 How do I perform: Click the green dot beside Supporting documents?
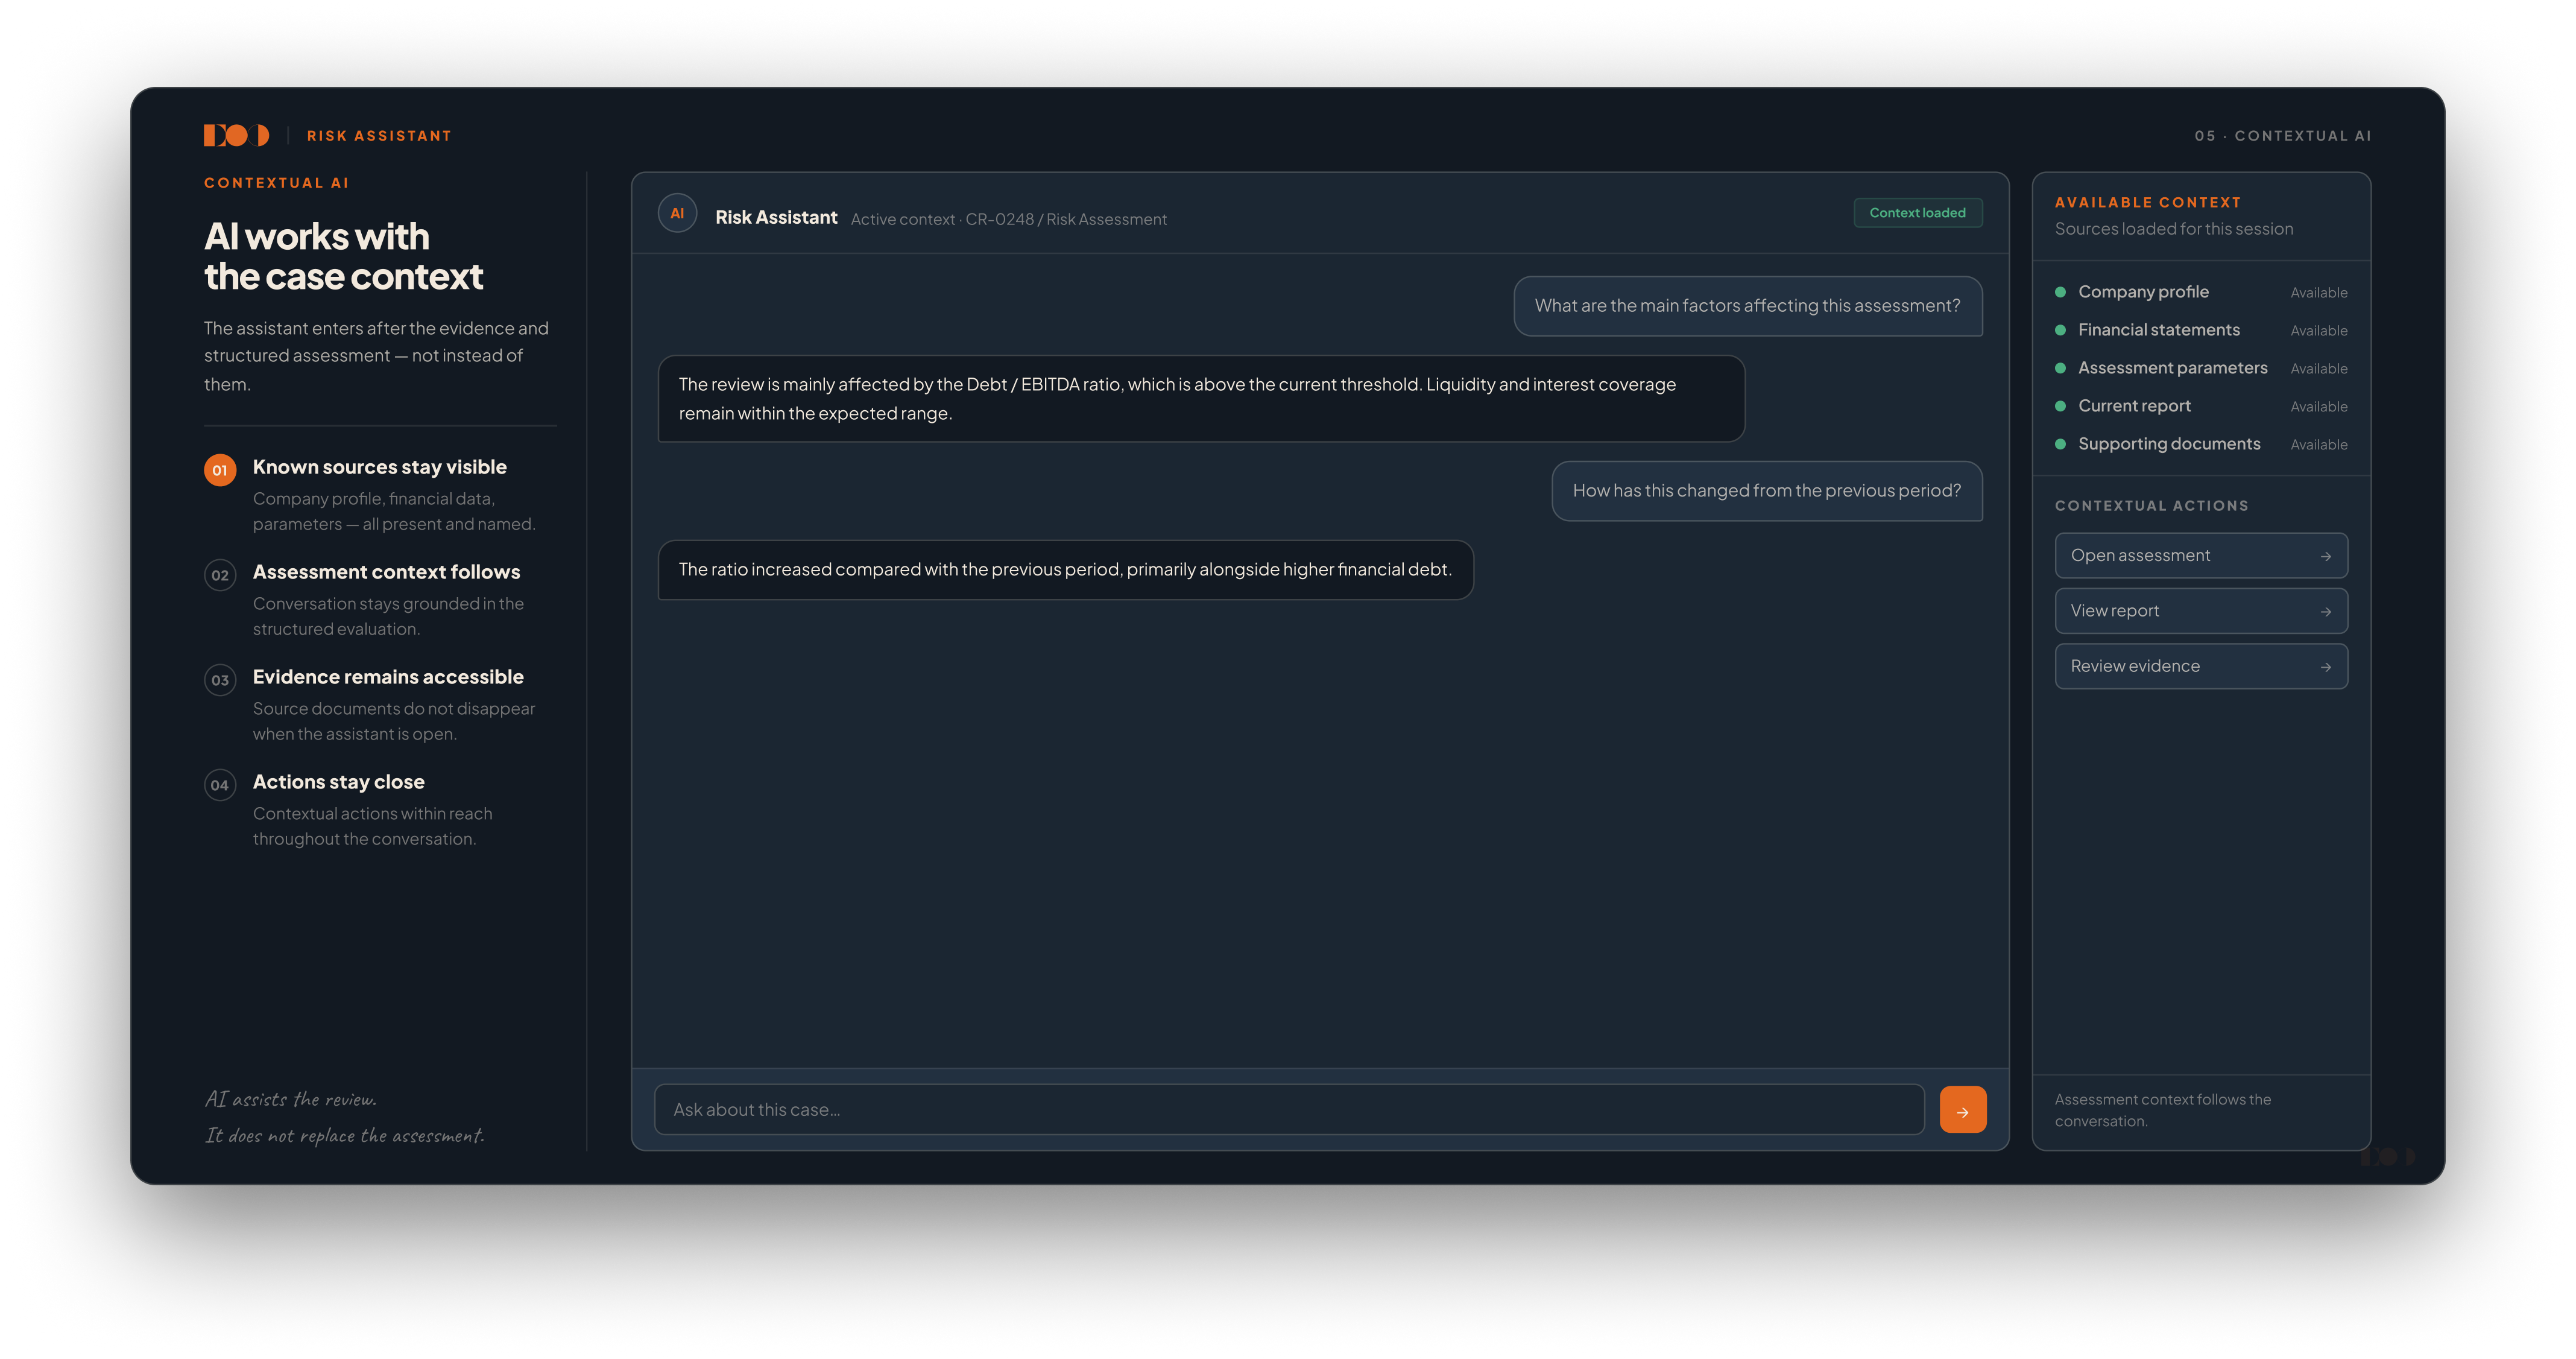click(2060, 444)
